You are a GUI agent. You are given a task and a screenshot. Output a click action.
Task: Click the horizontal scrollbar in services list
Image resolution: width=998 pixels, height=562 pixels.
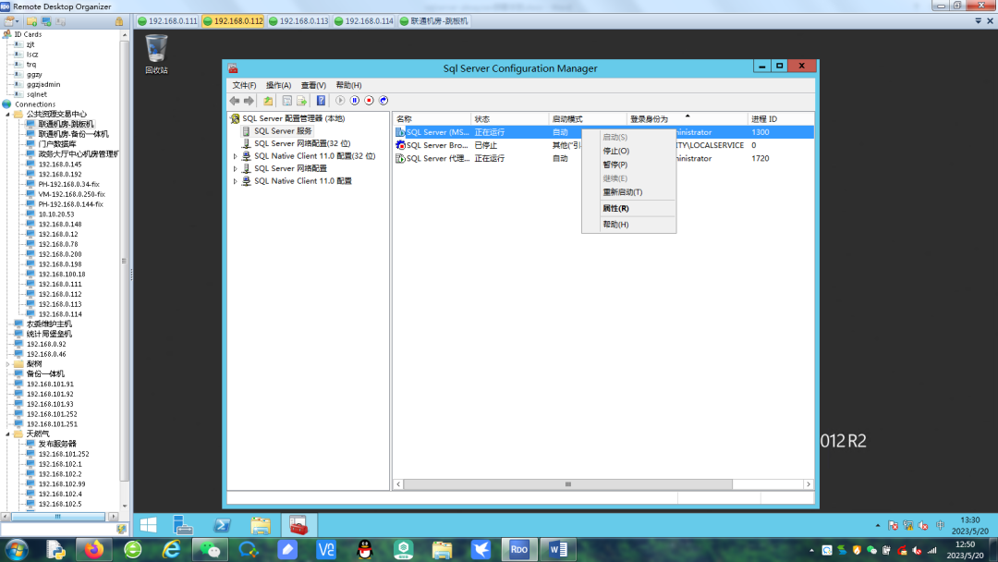coord(567,484)
